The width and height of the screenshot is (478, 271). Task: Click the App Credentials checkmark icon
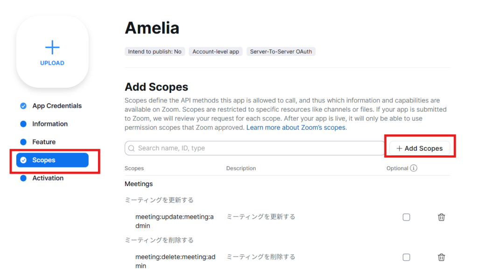23,106
